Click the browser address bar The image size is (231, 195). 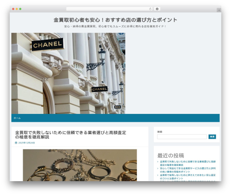pyautogui.click(x=109, y=9)
